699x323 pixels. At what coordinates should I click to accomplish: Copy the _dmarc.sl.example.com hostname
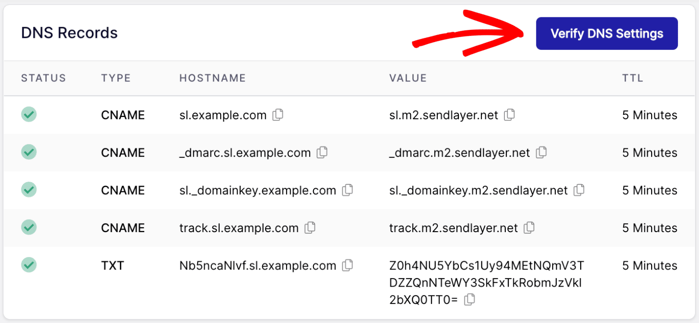[x=322, y=152]
